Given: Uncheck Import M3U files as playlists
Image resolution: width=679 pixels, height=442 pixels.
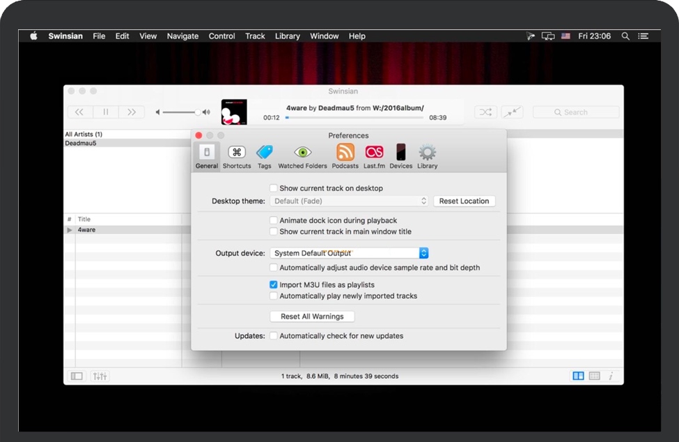Looking at the screenshot, I should [x=274, y=284].
